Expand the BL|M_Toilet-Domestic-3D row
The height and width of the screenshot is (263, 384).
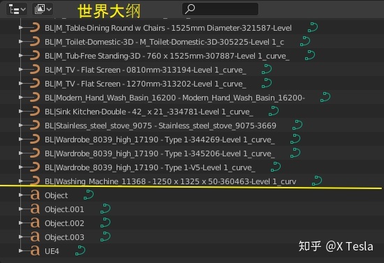click(21, 42)
